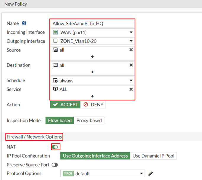Click the IP Pool Configuration label
Image resolution: width=202 pixels, height=180 pixels.
(28, 156)
